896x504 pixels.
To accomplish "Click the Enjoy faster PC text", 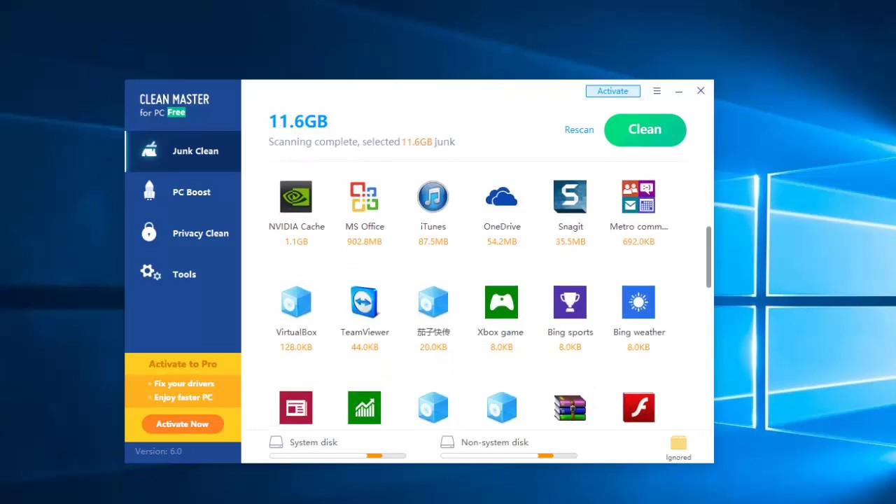I will click(x=183, y=398).
